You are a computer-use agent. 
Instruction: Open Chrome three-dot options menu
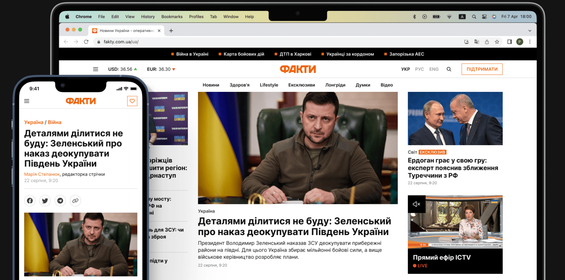530,42
